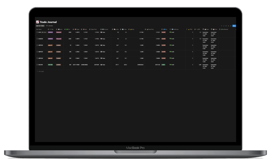The width and height of the screenshot is (271, 159).
Task: Open the view settings icon beside New
Action: [x=231, y=26]
